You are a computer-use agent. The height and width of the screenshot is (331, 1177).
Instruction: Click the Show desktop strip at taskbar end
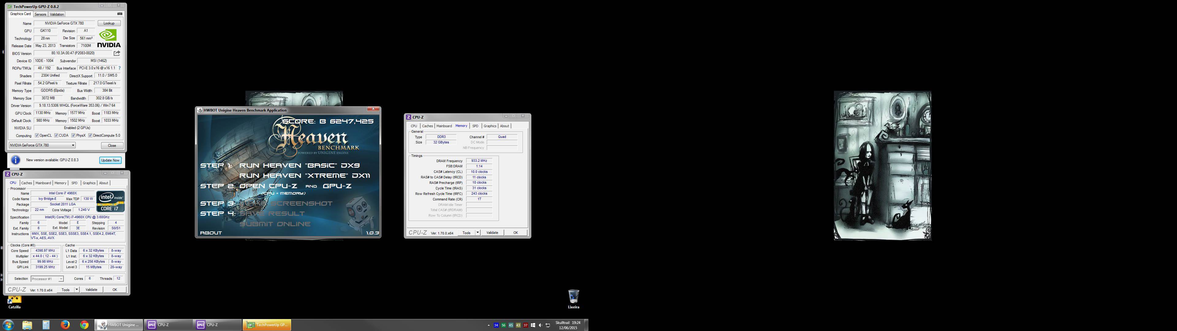[586, 325]
